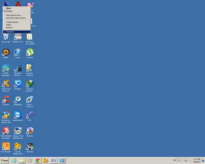Select the avast! Free Antivirus icon
205x164 pixels.
pos(6,86)
